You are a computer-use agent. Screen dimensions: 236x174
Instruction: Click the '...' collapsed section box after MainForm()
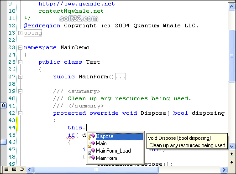click(x=121, y=77)
